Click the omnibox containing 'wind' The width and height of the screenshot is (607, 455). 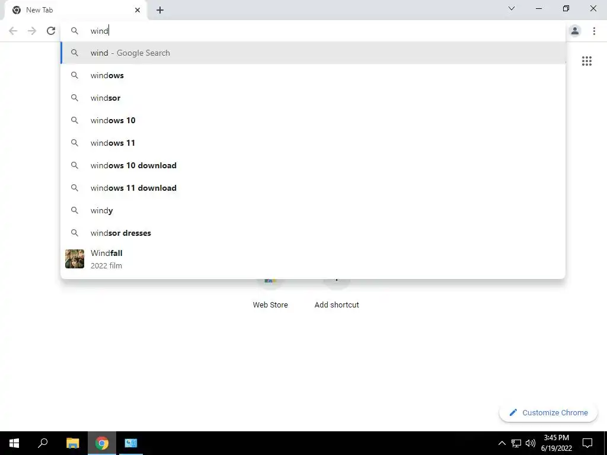coord(313,31)
